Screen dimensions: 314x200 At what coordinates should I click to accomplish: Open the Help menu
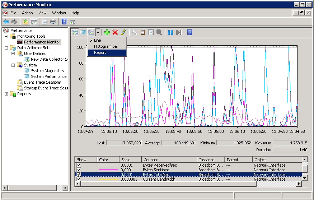click(x=75, y=13)
